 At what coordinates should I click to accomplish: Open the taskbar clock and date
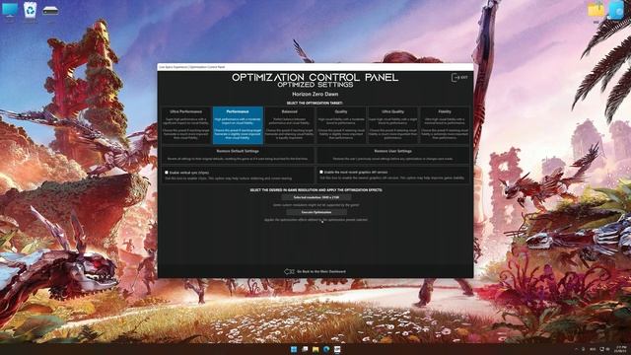[620, 349]
